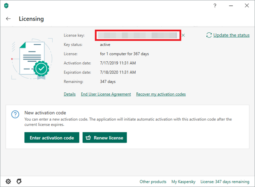Open Other products link
Screen dimensions: 255x187
(x=153, y=182)
